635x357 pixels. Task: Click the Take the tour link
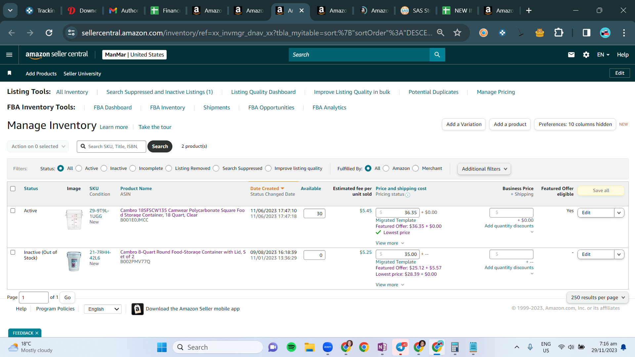(155, 127)
